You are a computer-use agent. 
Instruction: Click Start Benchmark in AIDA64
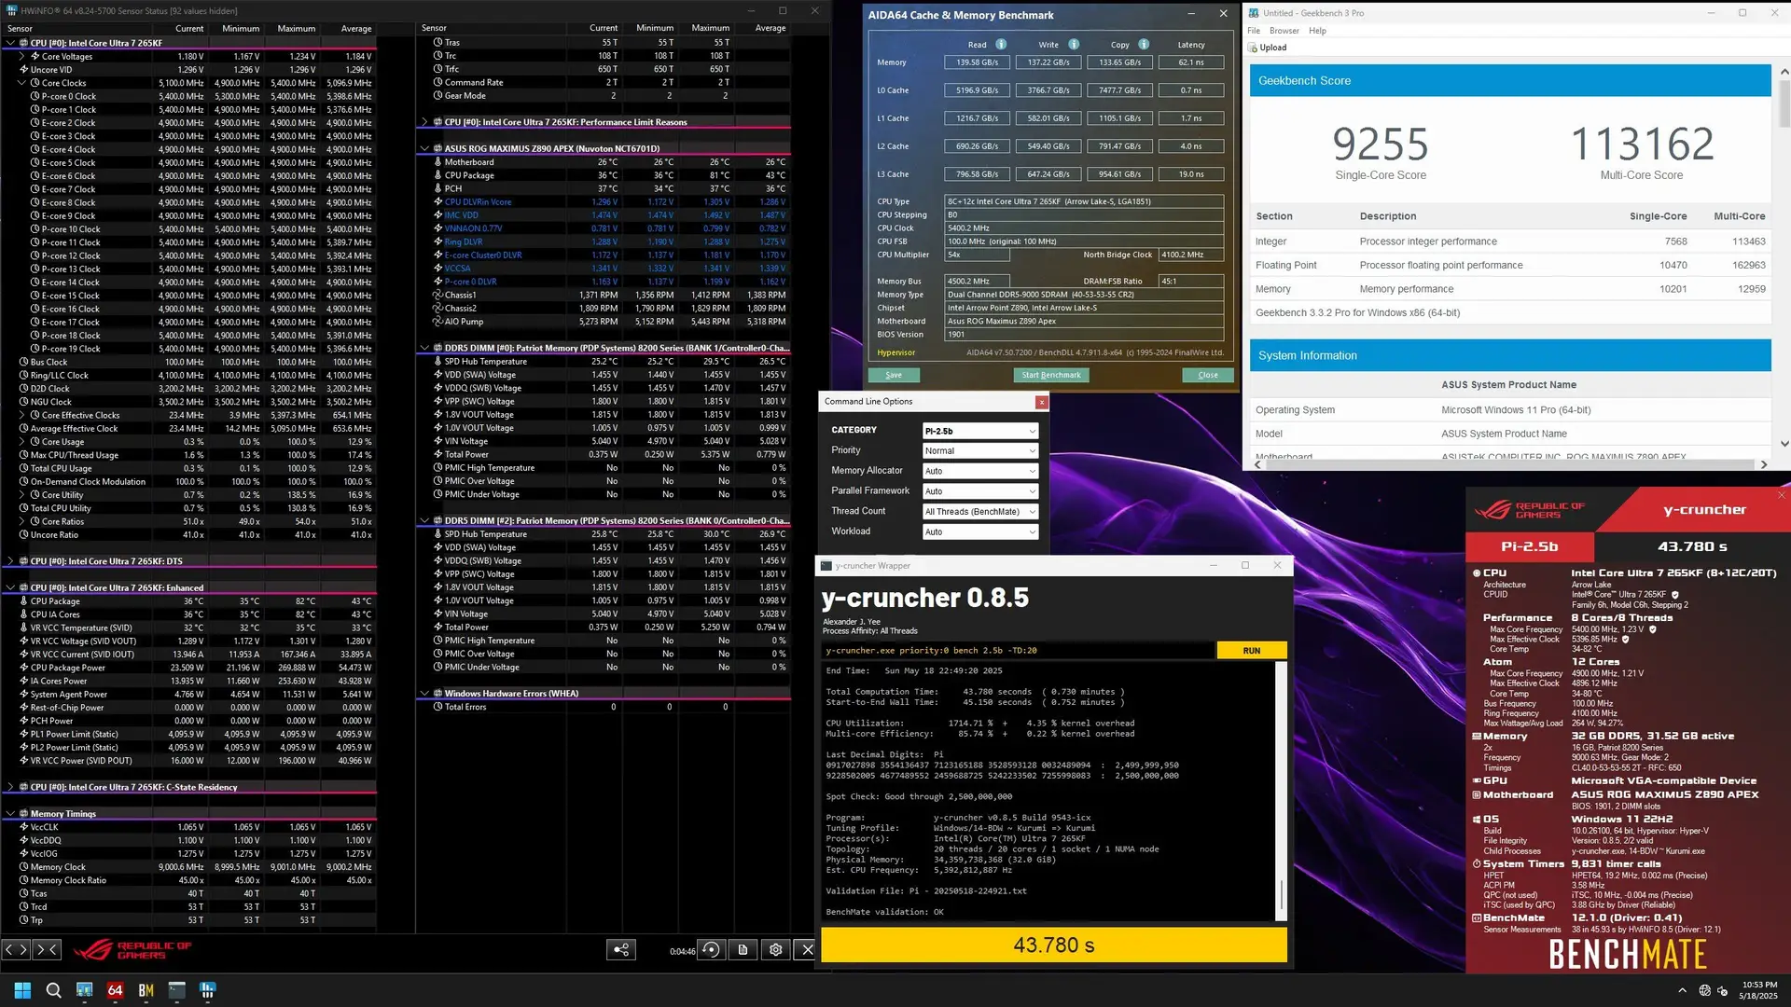click(x=1051, y=375)
